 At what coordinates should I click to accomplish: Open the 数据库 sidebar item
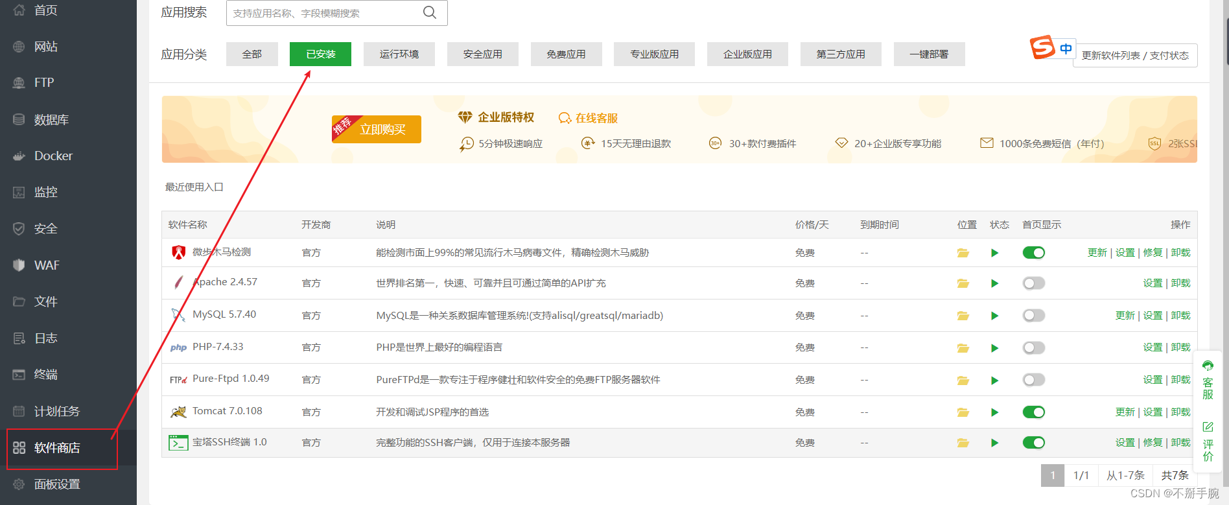[x=68, y=120]
